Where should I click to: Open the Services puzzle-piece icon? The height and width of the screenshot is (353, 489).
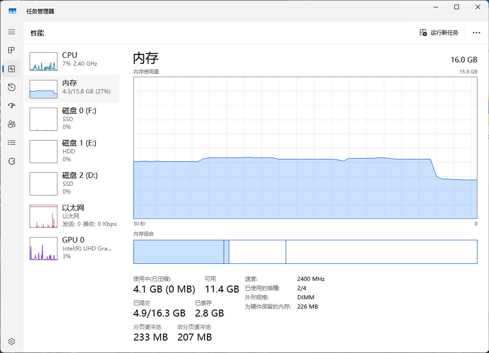pos(12,161)
